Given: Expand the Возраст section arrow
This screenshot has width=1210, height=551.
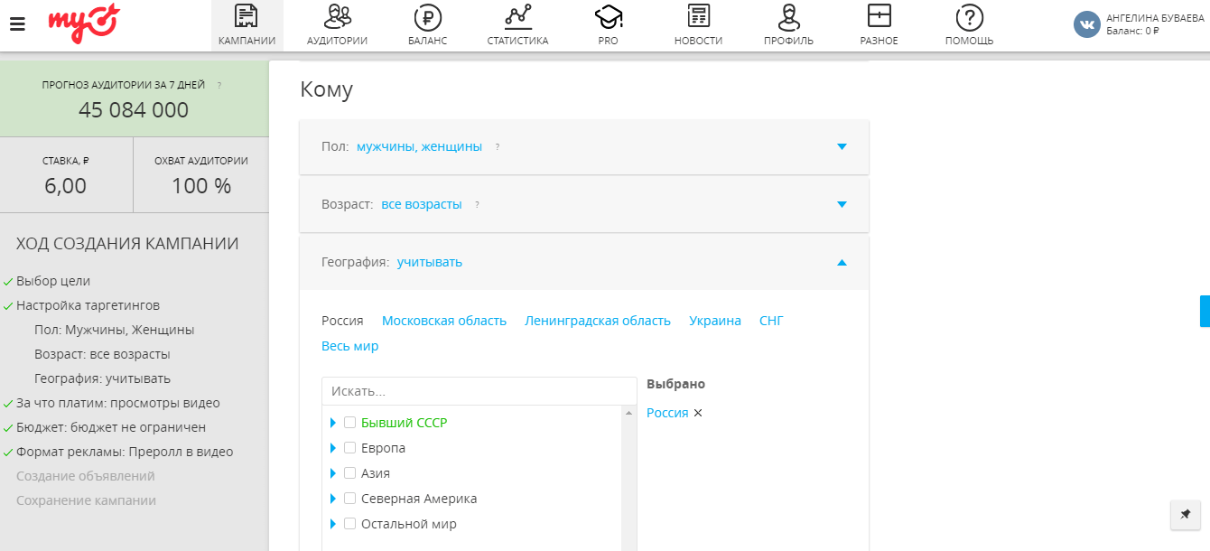Looking at the screenshot, I should coord(842,204).
